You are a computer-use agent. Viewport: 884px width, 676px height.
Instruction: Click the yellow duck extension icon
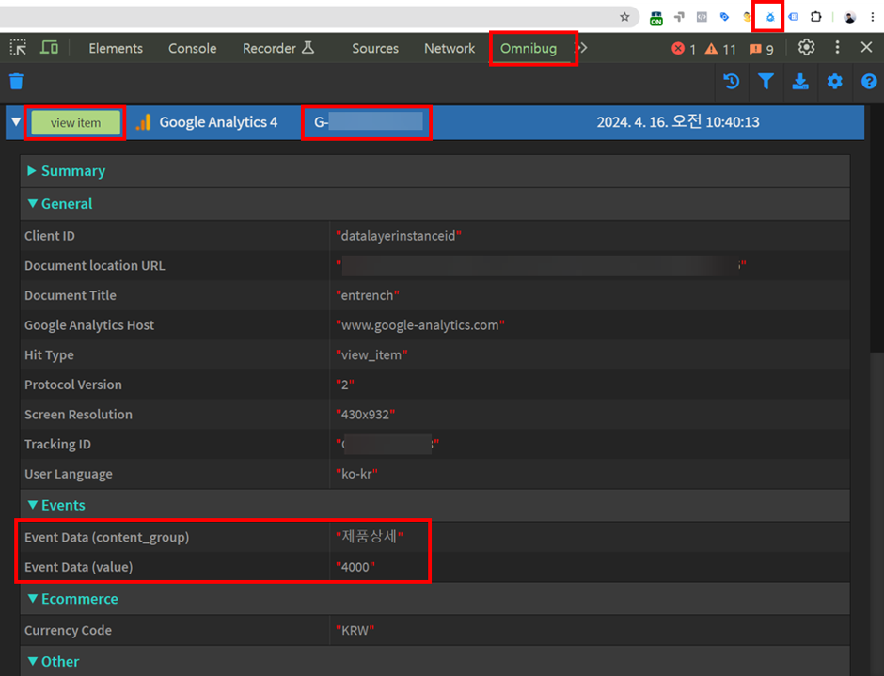(747, 17)
